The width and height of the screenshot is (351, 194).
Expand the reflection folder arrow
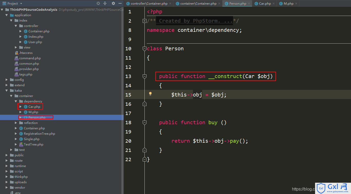point(16,123)
